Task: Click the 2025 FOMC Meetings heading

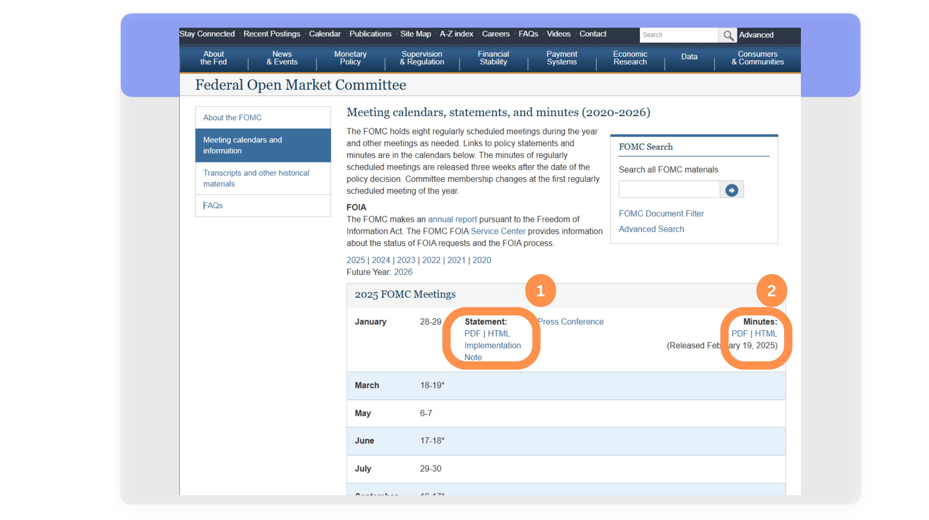Action: click(x=405, y=294)
